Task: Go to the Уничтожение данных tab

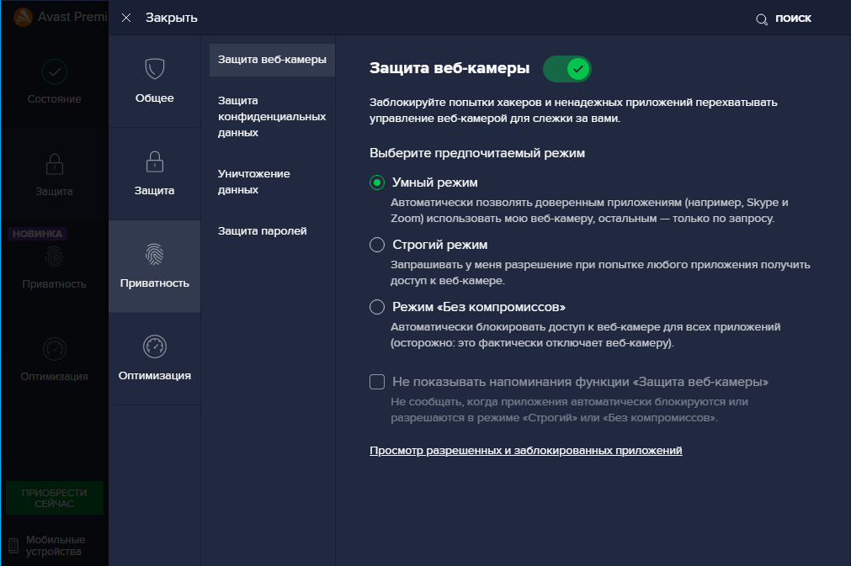Action: coord(254,182)
